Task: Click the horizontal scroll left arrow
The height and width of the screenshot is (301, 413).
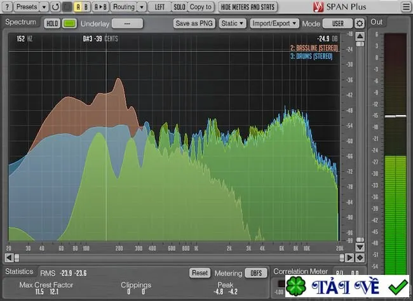Action: [x=9, y=258]
